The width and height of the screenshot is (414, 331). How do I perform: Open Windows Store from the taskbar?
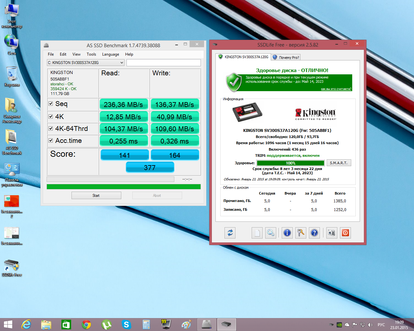point(66,324)
